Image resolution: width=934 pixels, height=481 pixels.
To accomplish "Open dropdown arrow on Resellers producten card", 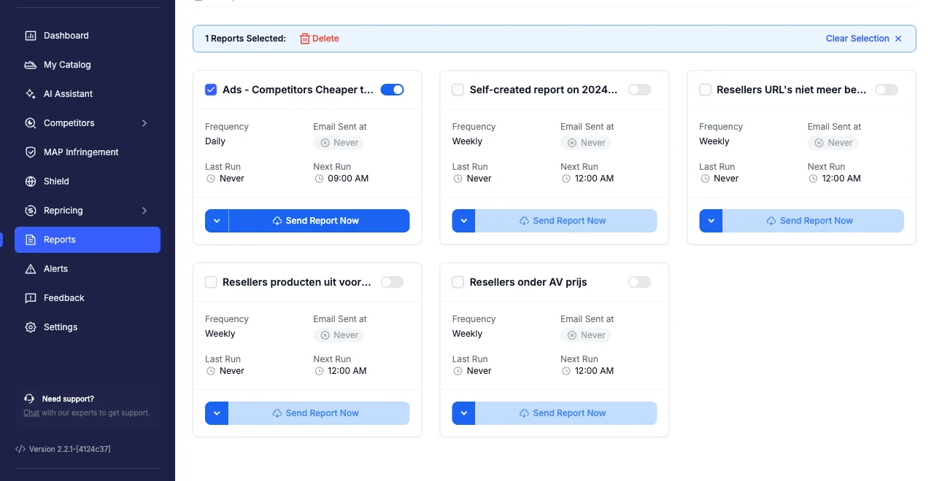I will tap(217, 413).
